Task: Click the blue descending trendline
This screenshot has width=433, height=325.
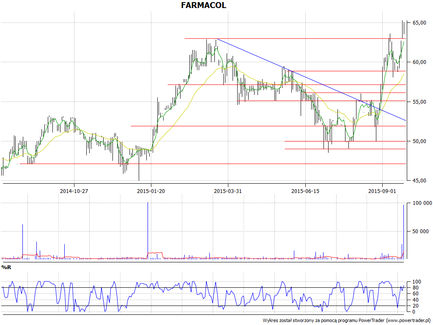Action: (x=311, y=80)
